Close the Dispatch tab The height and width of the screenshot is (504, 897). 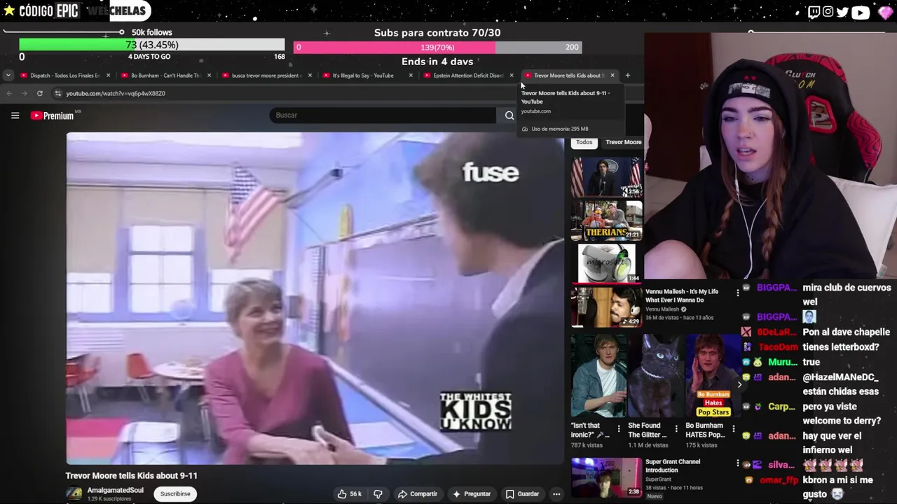(108, 76)
